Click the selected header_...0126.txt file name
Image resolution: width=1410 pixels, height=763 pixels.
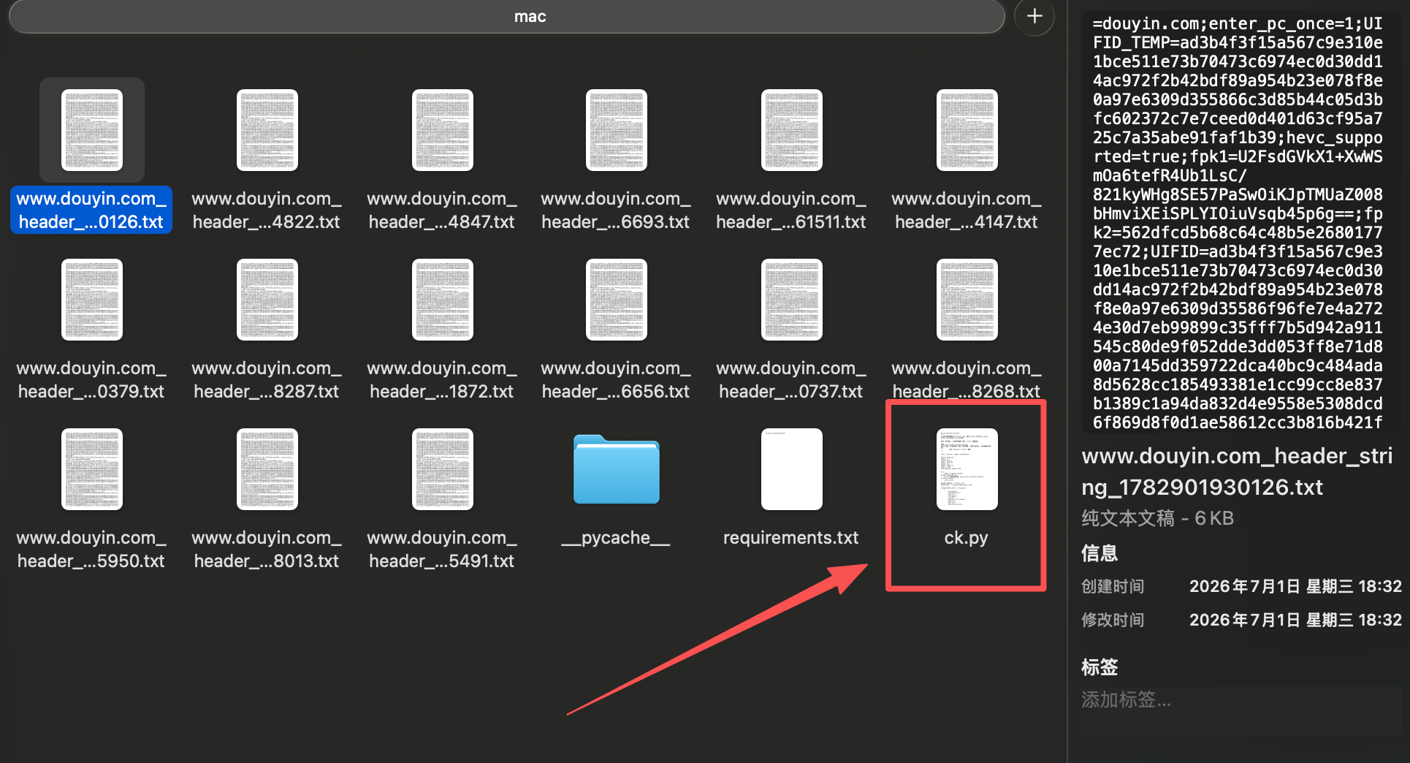pos(91,210)
